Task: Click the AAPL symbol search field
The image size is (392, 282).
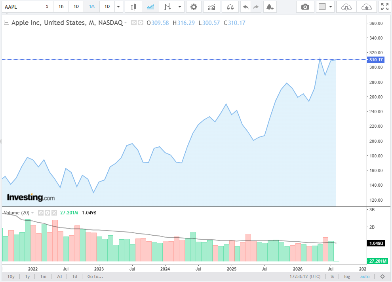Action: click(21, 7)
